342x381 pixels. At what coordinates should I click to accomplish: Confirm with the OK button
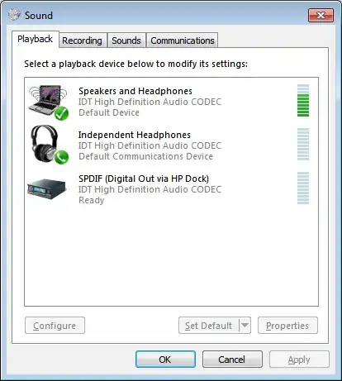pos(165,360)
